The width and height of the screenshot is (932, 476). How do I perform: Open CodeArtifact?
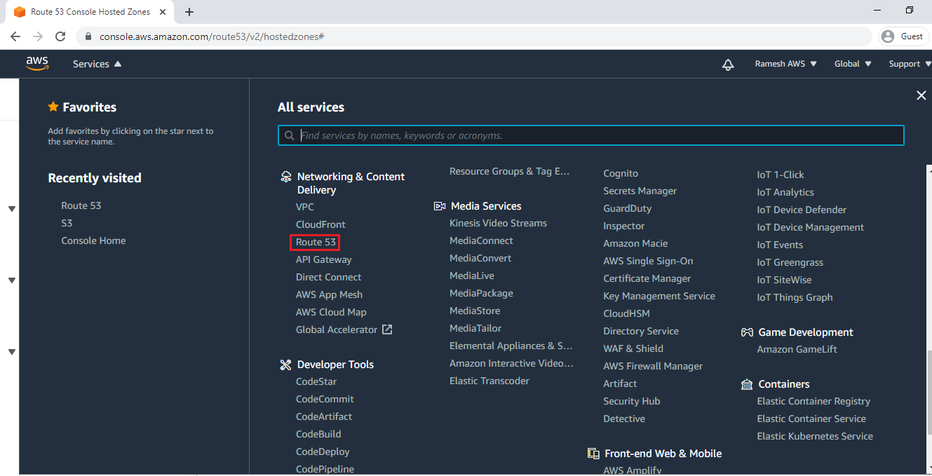pyautogui.click(x=324, y=416)
